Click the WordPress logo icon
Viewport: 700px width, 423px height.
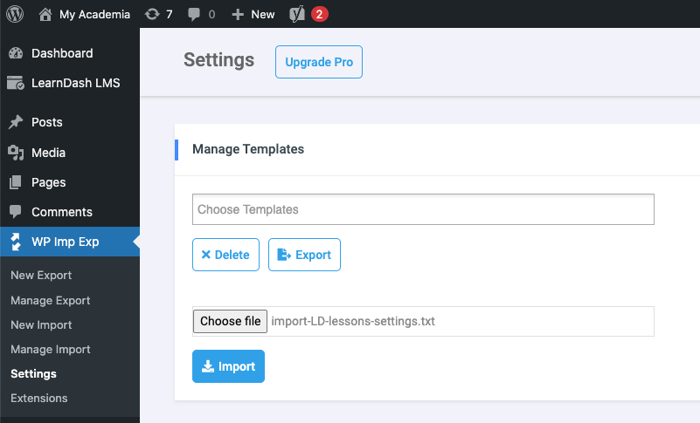click(15, 14)
